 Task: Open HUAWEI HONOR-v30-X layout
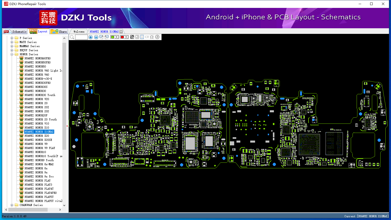[x=38, y=79]
